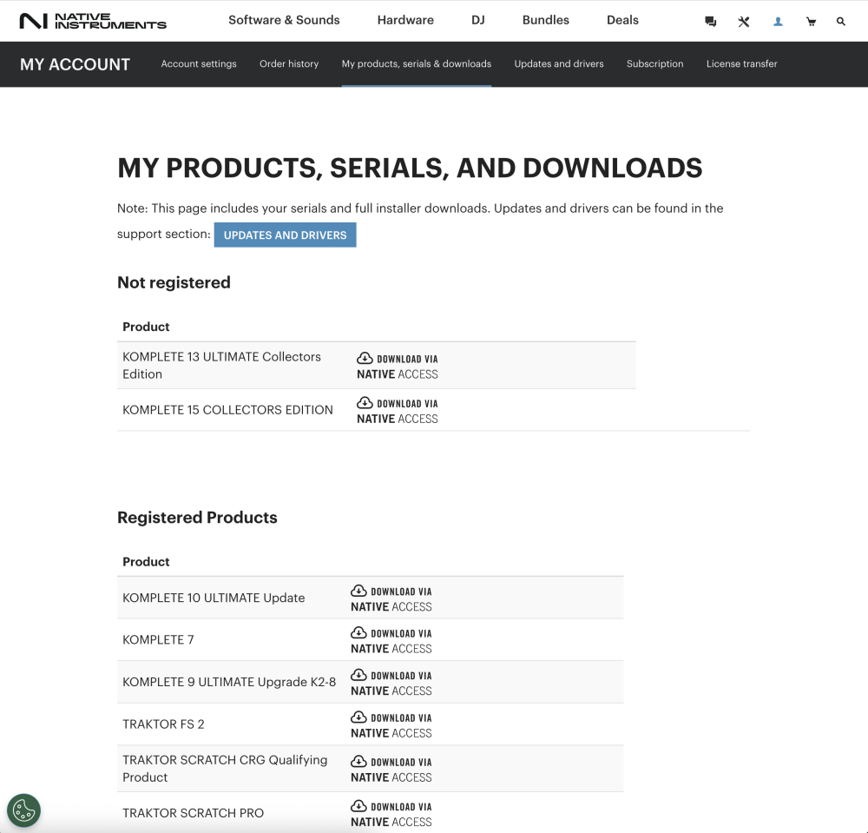Image resolution: width=868 pixels, height=833 pixels.
Task: Go to Subscription tab
Action: click(x=654, y=63)
